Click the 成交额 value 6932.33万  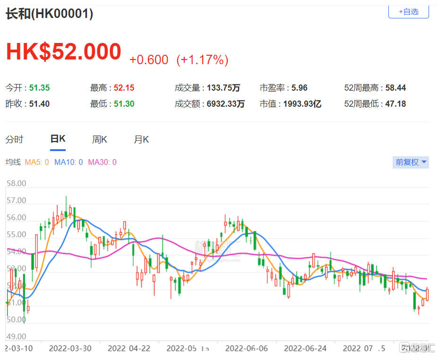[226, 104]
